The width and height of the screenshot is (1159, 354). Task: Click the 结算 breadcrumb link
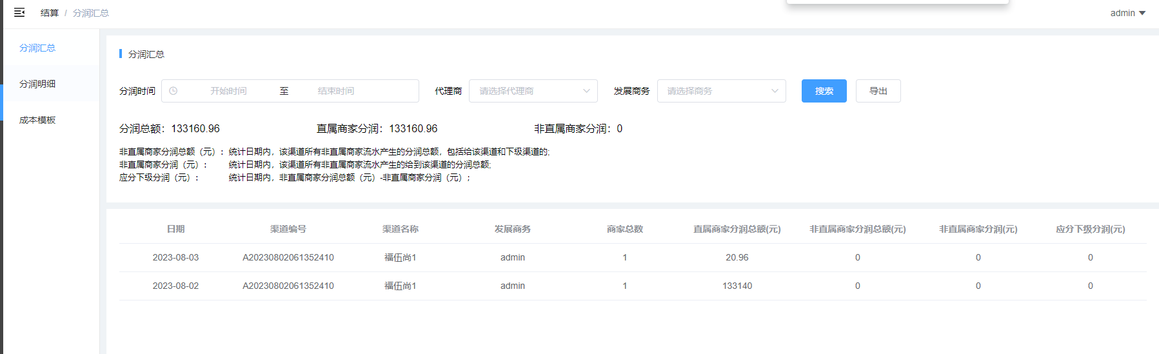coord(49,13)
